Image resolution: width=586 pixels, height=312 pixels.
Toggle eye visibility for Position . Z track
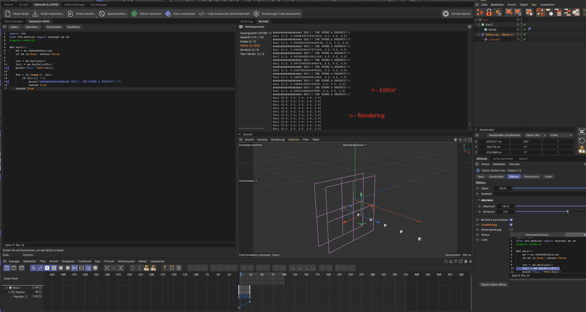click(x=37, y=297)
